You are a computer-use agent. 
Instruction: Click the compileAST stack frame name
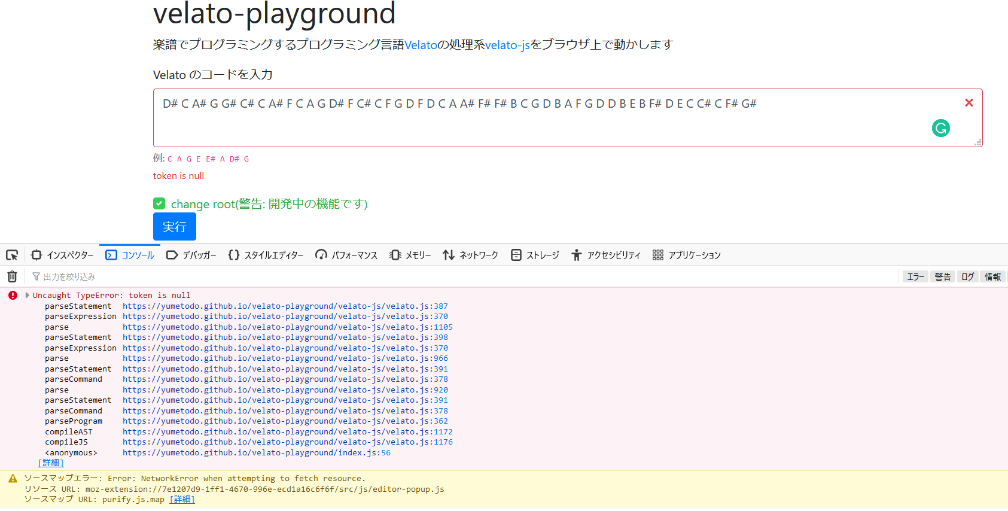tap(69, 432)
